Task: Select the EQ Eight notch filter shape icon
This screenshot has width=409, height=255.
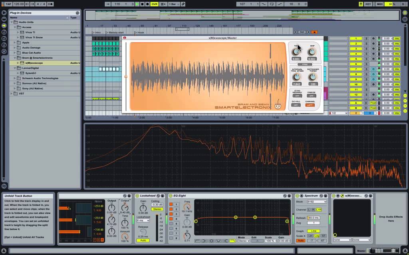Action: coord(218,241)
